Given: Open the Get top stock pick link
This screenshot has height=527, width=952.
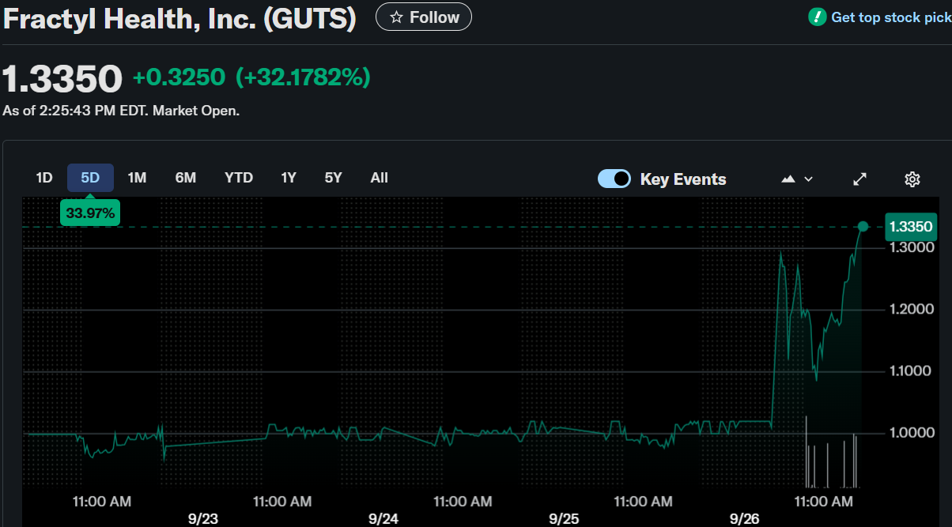Looking at the screenshot, I should coord(891,17).
